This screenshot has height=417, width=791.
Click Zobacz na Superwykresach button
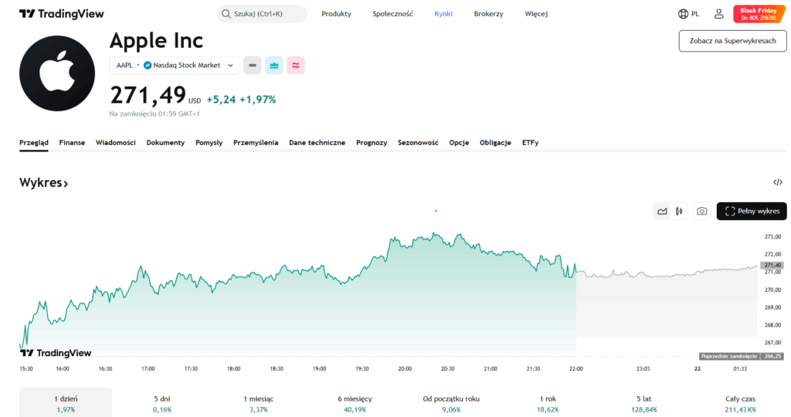pos(732,41)
